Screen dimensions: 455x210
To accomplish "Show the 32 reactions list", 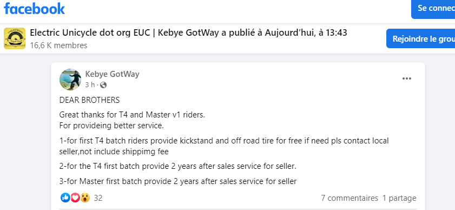I will click(x=98, y=198).
